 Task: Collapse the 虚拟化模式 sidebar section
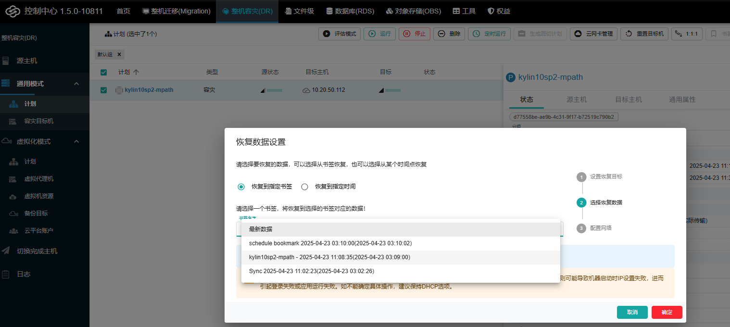point(76,141)
